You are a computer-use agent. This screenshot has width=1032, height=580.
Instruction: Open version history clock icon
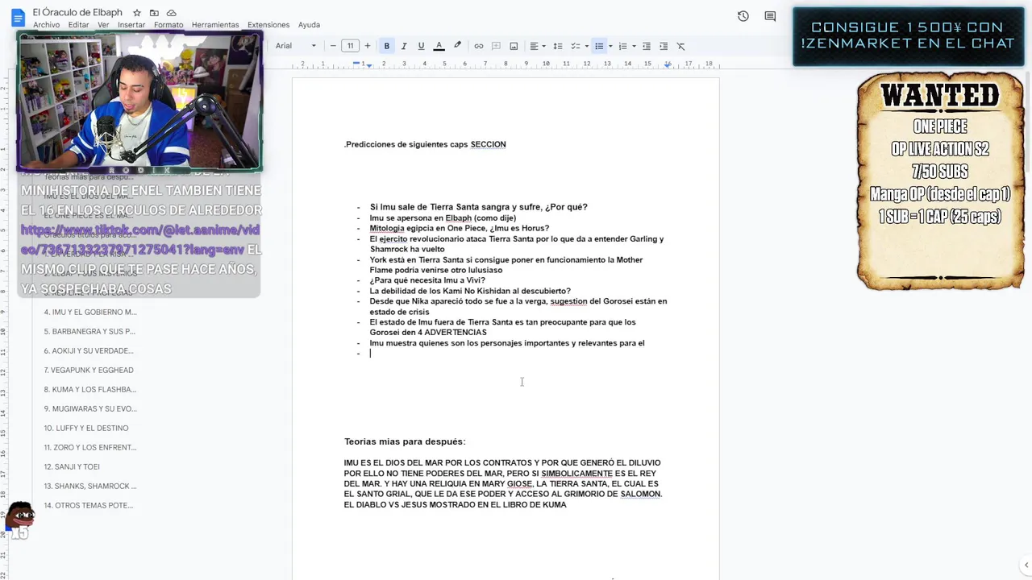pos(743,16)
